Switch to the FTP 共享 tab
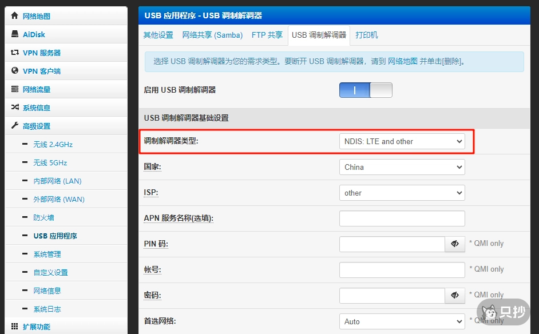The height and width of the screenshot is (334, 539). click(x=267, y=35)
